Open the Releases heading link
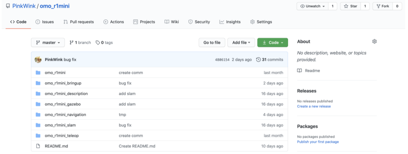The width and height of the screenshot is (408, 154). (307, 91)
